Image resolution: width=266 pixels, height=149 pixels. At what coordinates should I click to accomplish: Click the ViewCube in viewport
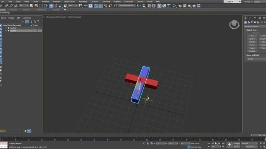[234, 25]
